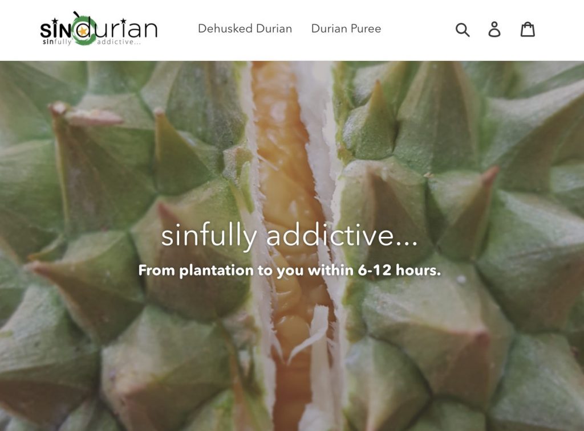Screen dimensions: 584x431
Task: Open the Dehusked Durian menu item
Action: [x=245, y=28]
